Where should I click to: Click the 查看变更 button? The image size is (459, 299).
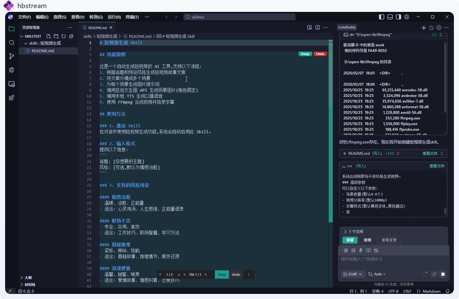click(x=389, y=240)
